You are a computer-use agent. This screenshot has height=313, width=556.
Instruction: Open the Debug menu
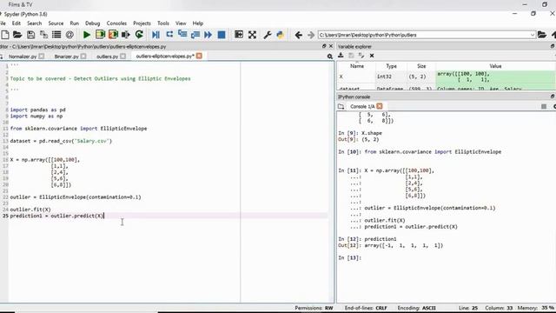click(x=93, y=23)
